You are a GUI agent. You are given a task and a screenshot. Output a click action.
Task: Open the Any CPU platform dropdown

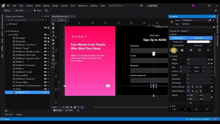pyautogui.click(x=24, y=11)
